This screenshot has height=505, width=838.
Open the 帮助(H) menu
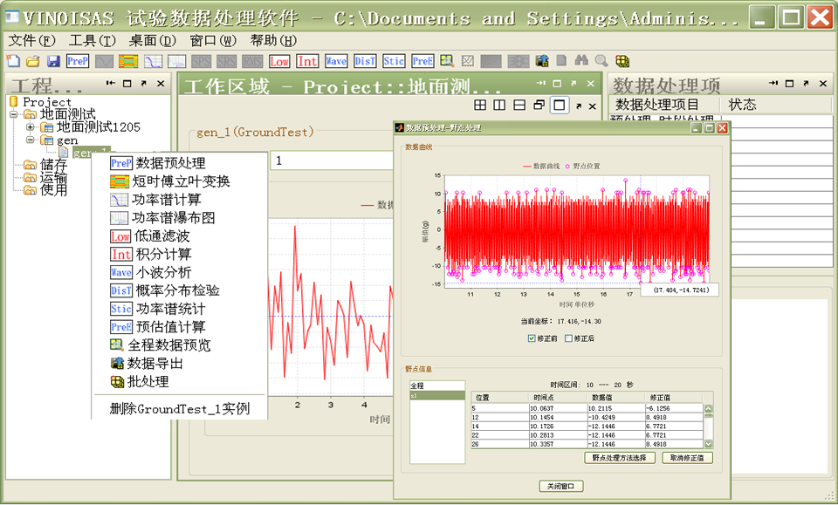click(273, 41)
